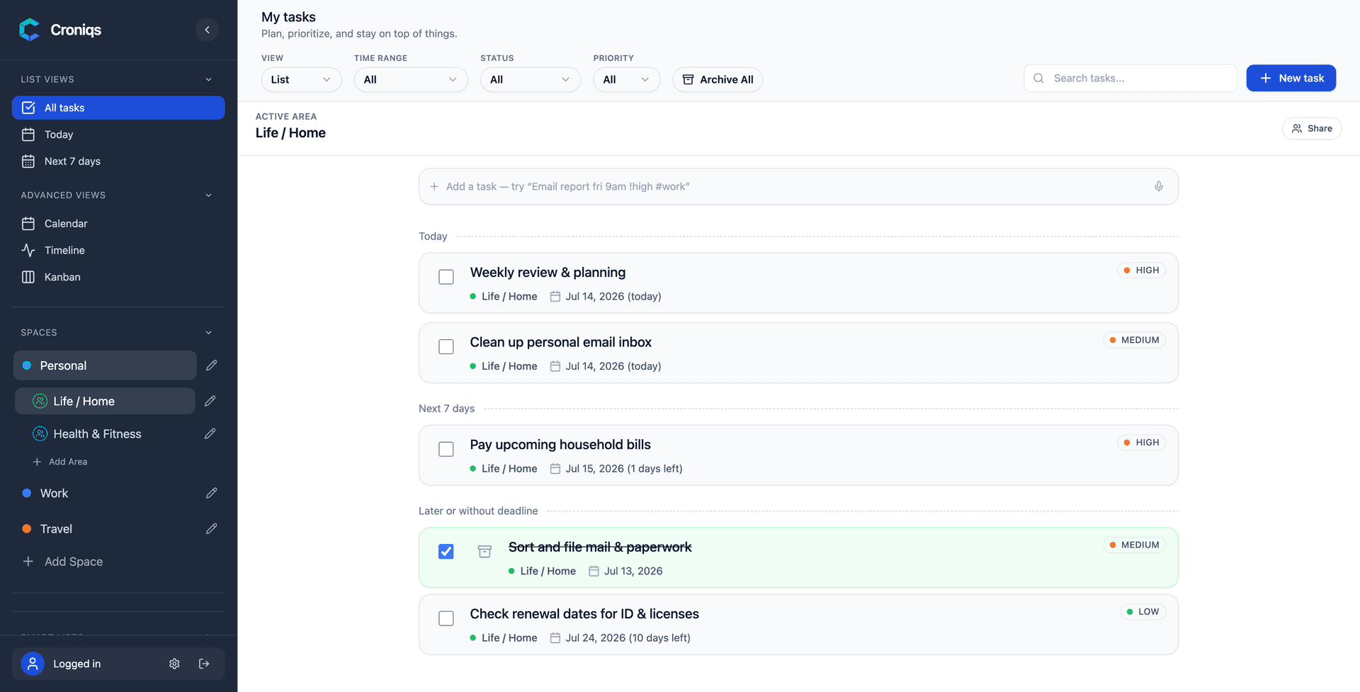The height and width of the screenshot is (692, 1360).
Task: Click the calendar icon on the Weekly review task
Action: coord(555,297)
